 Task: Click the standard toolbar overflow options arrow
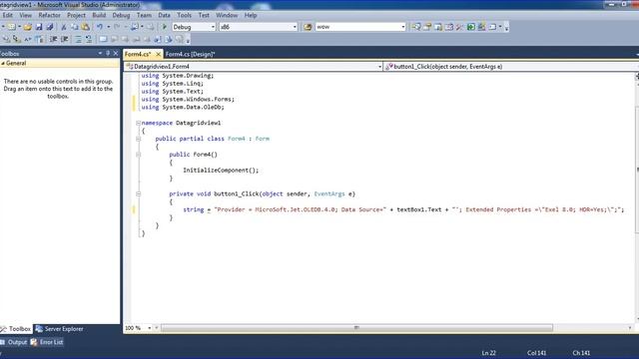tap(506, 27)
